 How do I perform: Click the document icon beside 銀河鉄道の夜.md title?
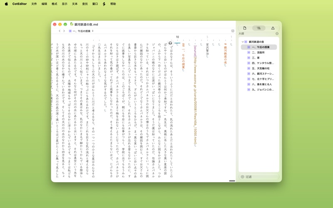(72, 24)
